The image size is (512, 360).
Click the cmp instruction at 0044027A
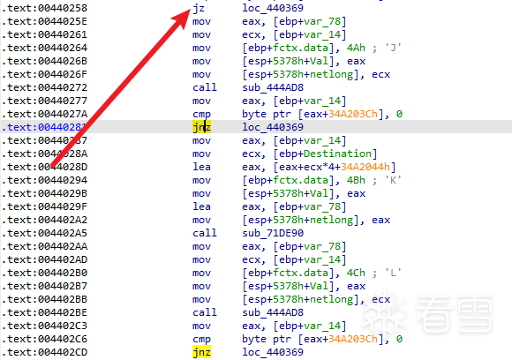pos(201,114)
